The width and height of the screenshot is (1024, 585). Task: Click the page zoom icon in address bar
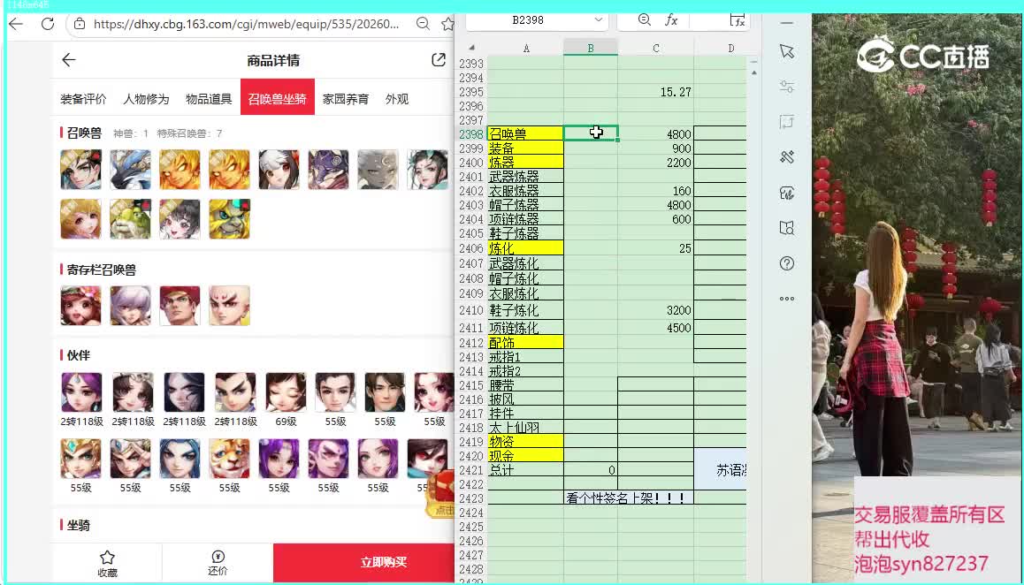click(x=423, y=24)
